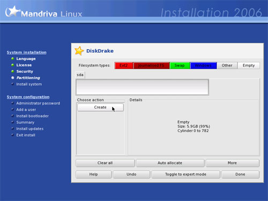Undo the last partition change

click(x=131, y=174)
